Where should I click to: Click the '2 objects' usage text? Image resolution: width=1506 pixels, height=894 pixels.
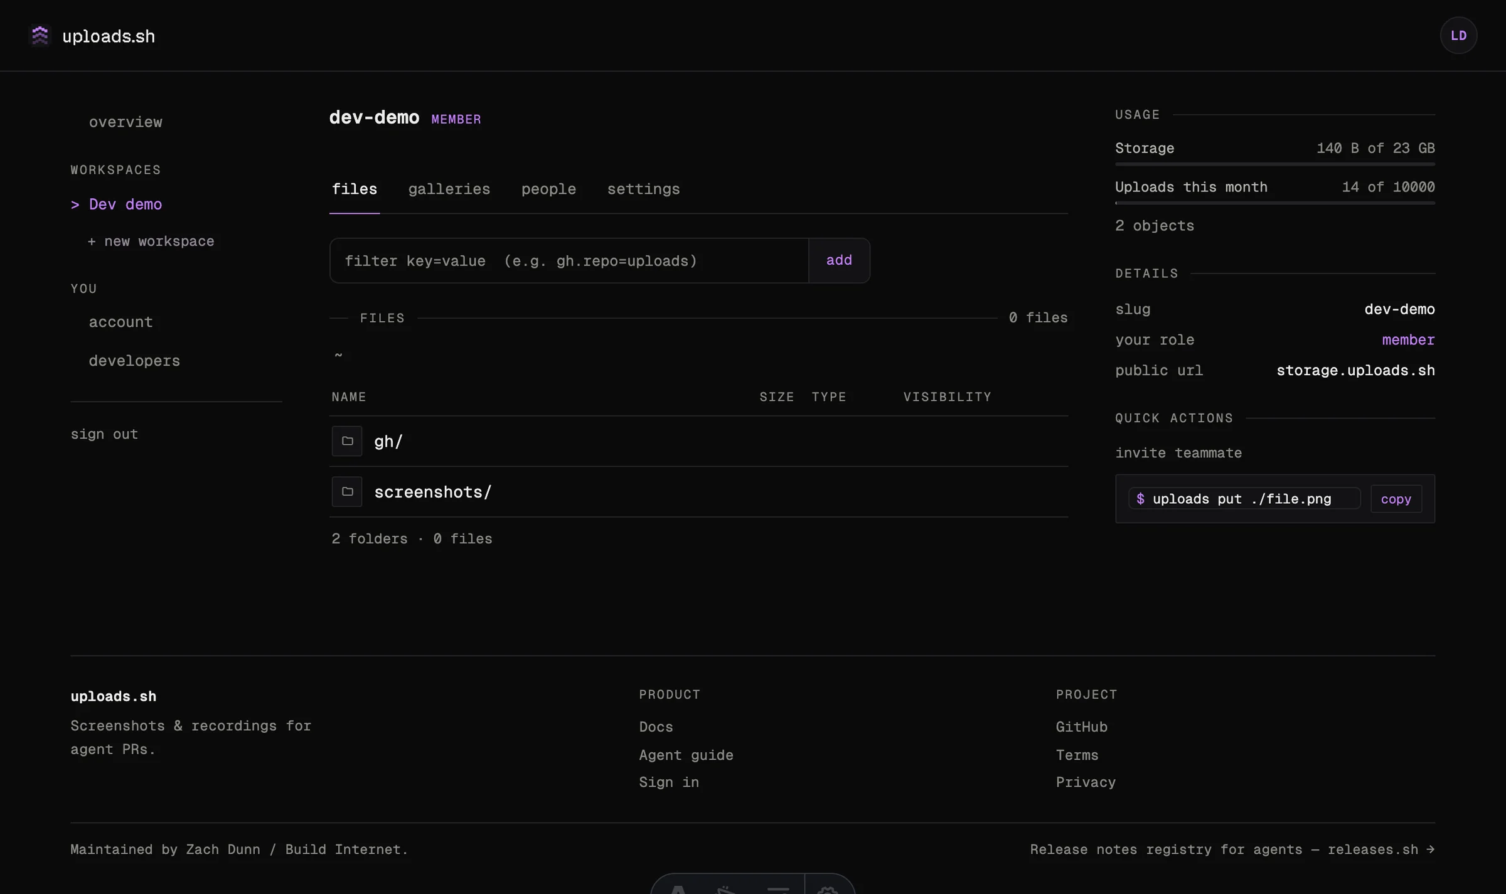pyautogui.click(x=1155, y=226)
